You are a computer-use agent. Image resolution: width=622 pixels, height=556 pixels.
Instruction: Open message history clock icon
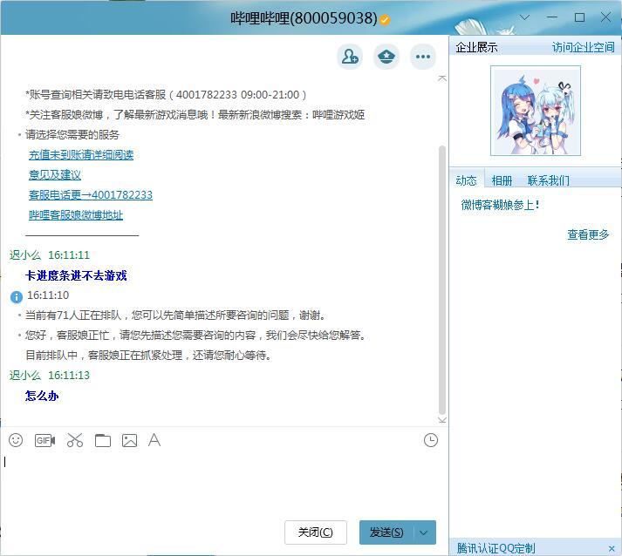(431, 440)
